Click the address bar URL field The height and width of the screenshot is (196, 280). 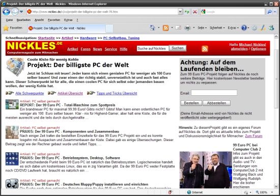(102, 12)
